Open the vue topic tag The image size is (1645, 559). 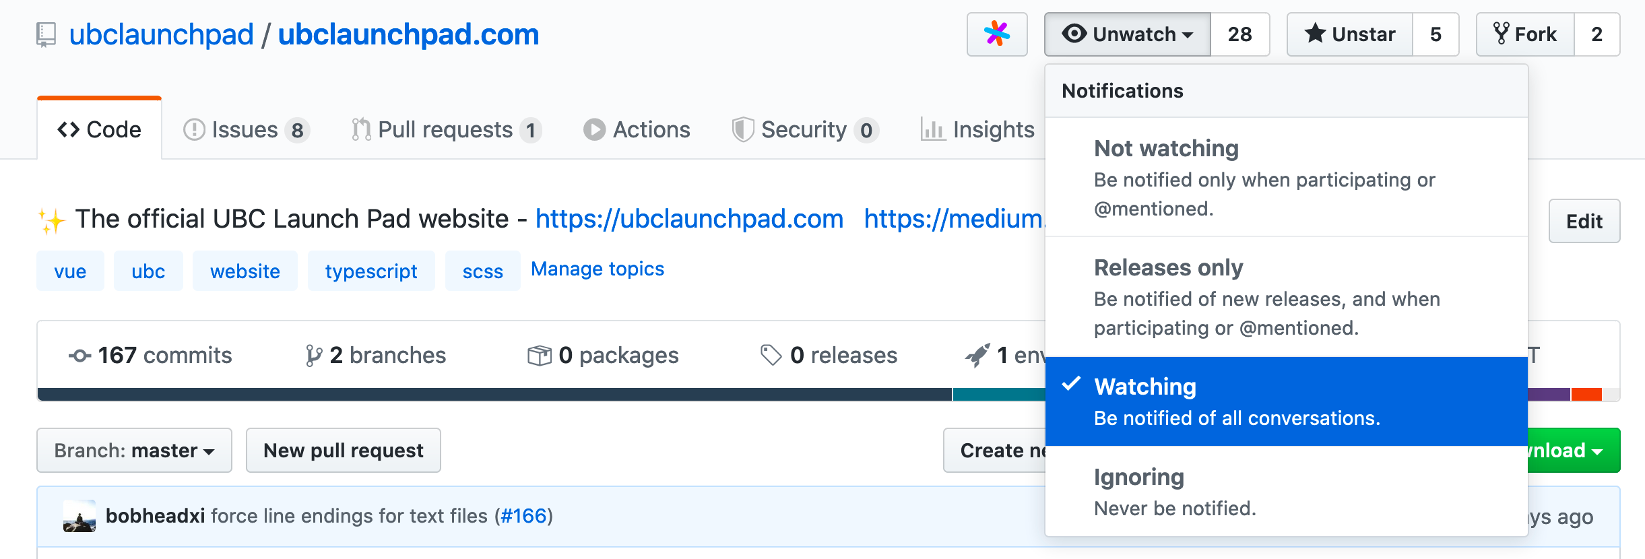coord(70,271)
